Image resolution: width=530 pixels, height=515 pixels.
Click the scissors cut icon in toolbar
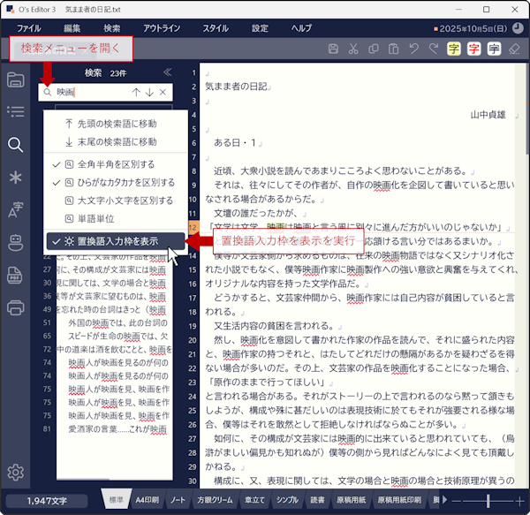(x=353, y=49)
